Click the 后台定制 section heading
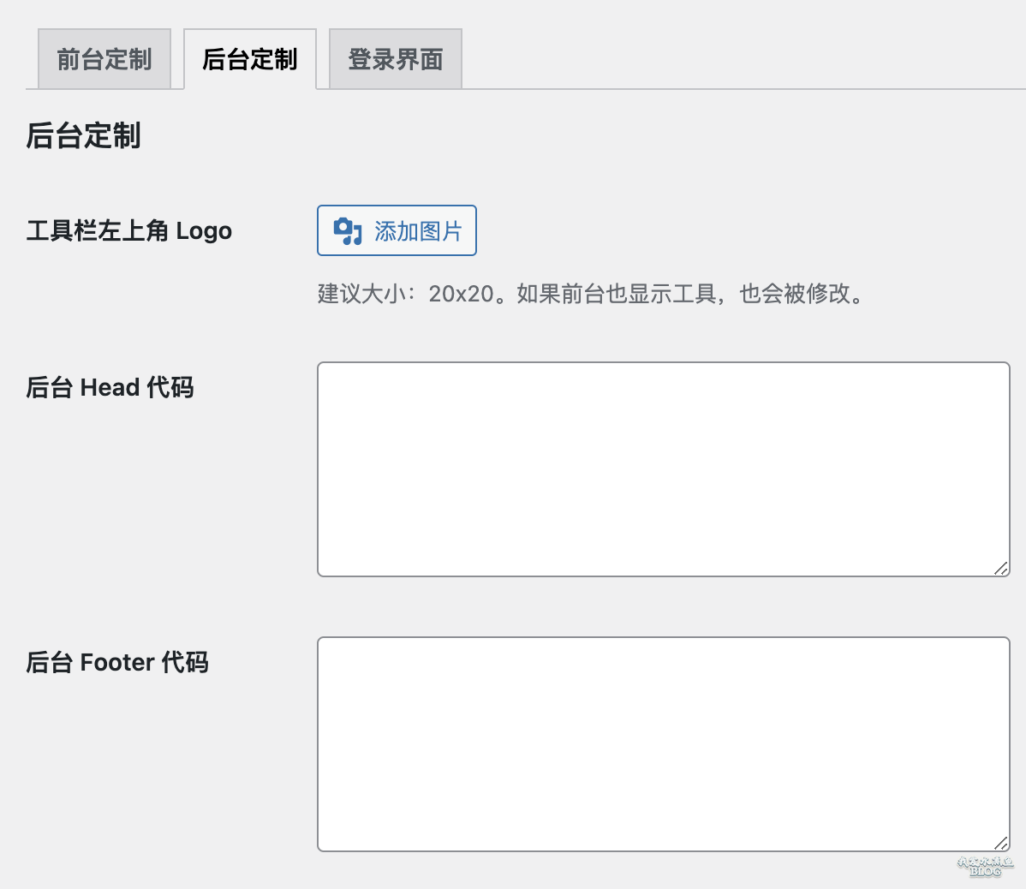1026x889 pixels. point(83,136)
